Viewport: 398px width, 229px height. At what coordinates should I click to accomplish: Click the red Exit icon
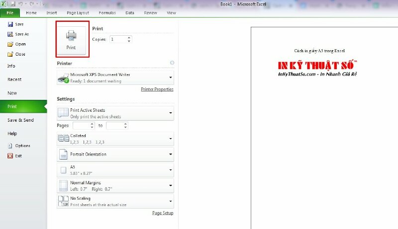point(10,156)
